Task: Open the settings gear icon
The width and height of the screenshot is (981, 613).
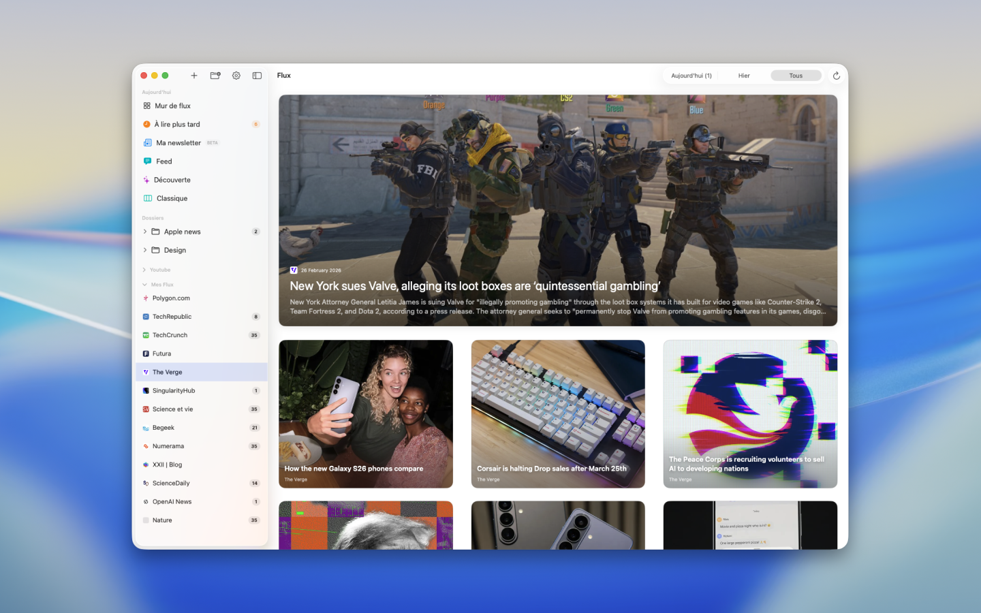Action: coord(236,76)
